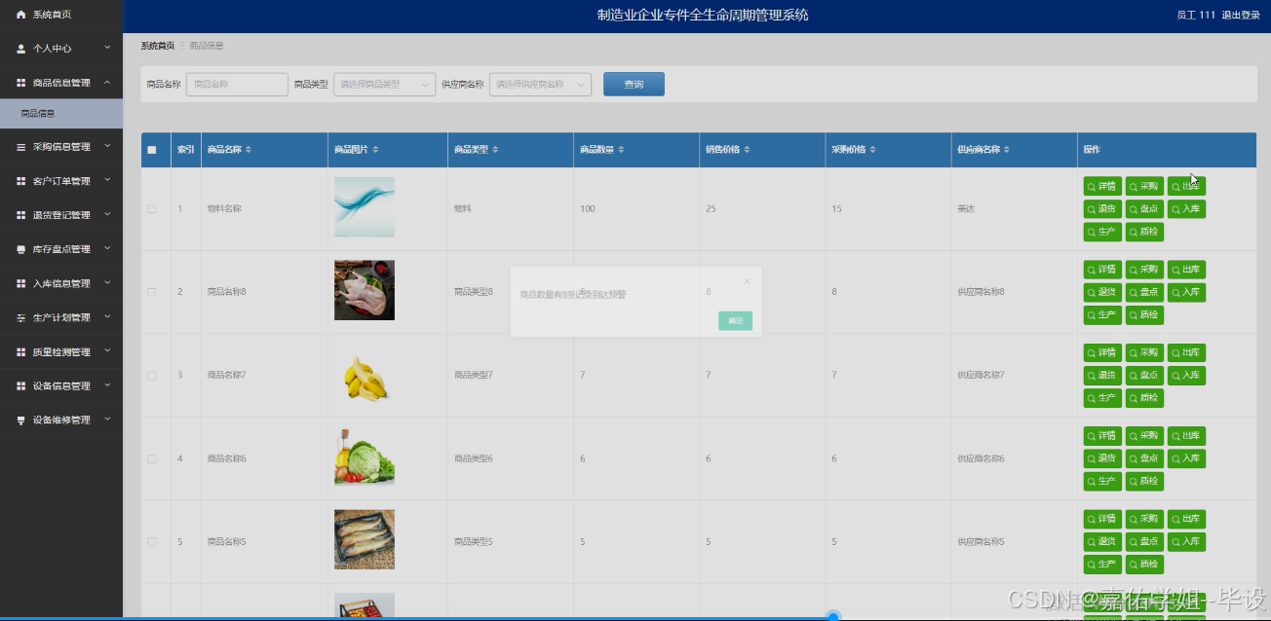Tick the select-all checkbox in table header
Screen dimensions: 1271x621
151,150
